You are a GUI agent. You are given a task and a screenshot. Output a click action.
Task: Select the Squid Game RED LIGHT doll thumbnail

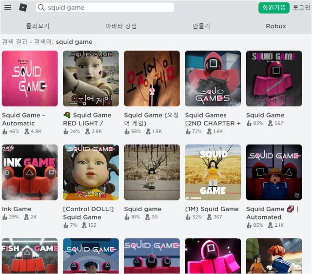[x=91, y=78]
